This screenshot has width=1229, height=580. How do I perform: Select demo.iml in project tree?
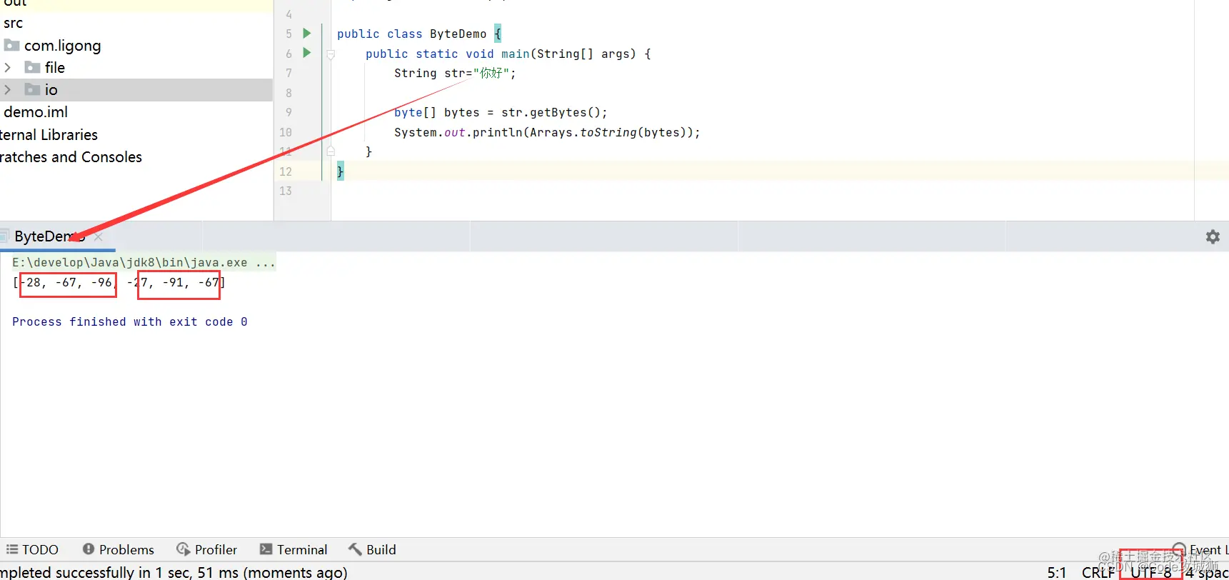click(36, 112)
